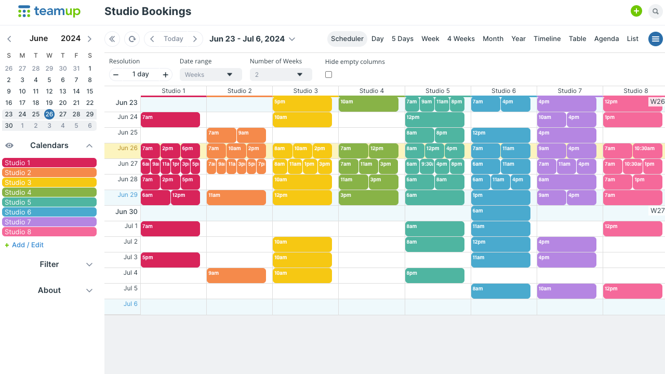Click the W27 week number badge

657,211
